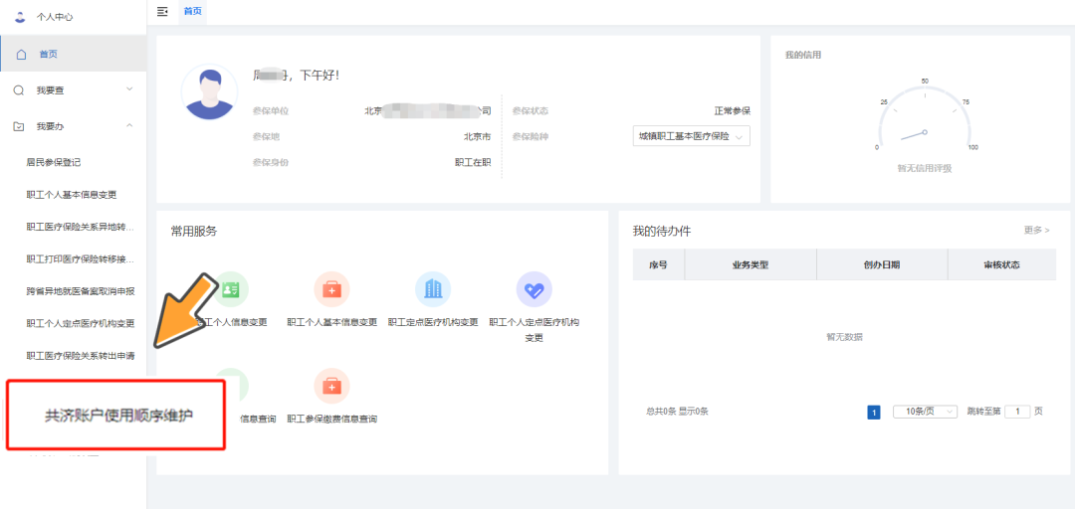Open sidebar item 跨省异地就医备案取消申报

click(x=81, y=291)
